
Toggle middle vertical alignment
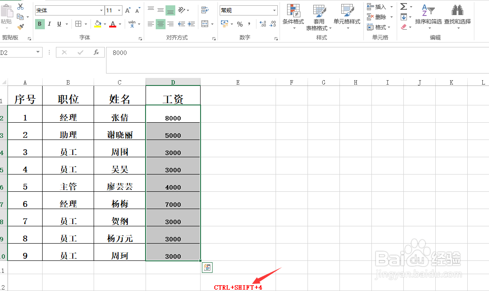click(161, 10)
